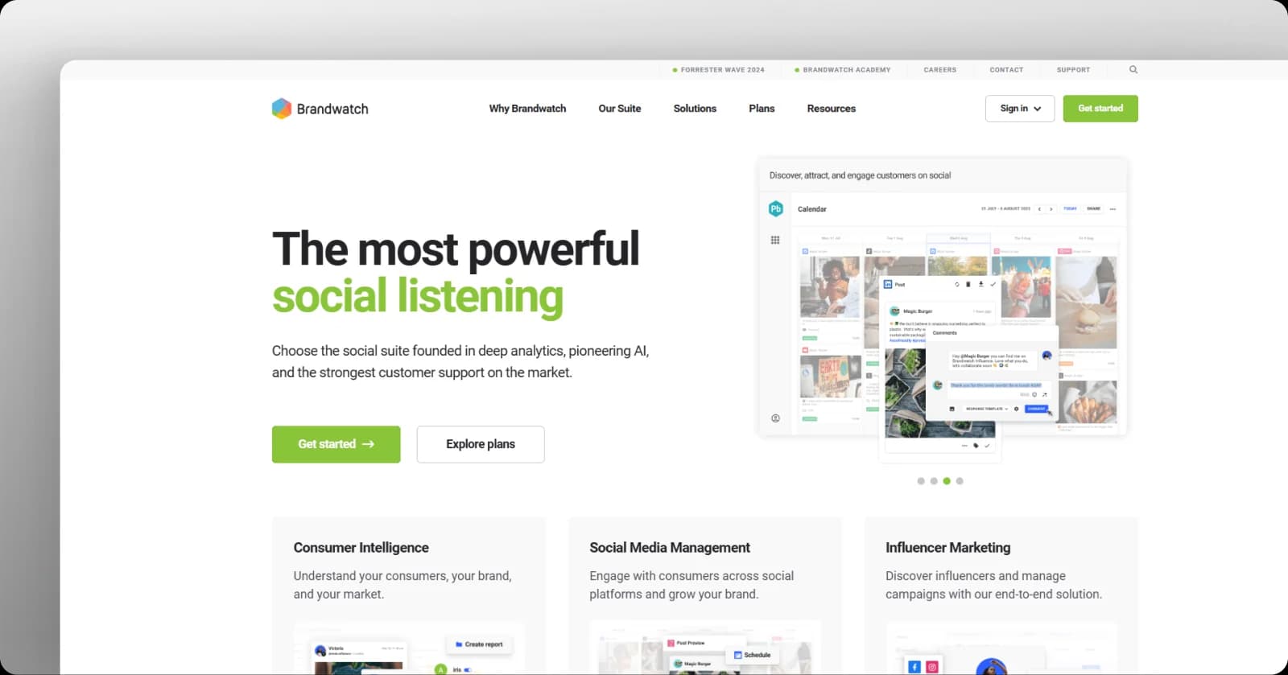Click the user profile icon in calendar preview
The height and width of the screenshot is (675, 1288).
(x=775, y=418)
